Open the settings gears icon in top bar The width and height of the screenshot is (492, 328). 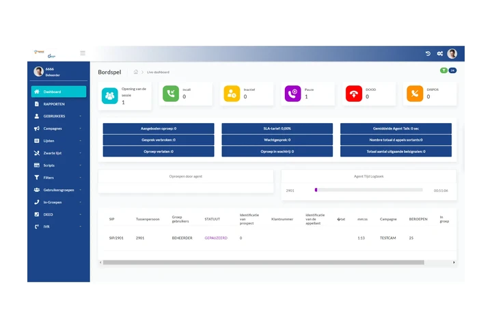(440, 53)
